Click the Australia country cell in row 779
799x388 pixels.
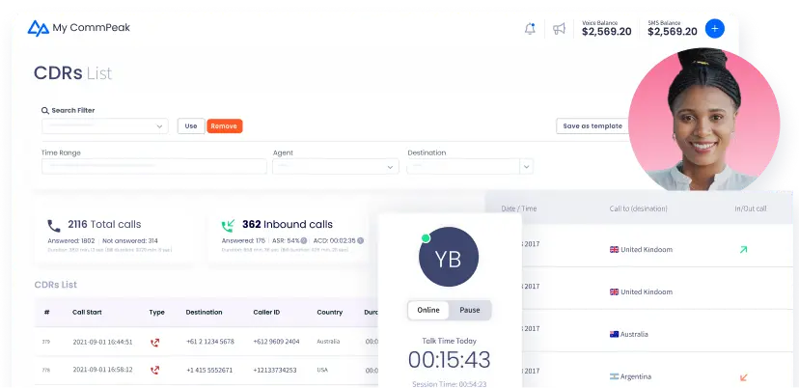point(328,342)
